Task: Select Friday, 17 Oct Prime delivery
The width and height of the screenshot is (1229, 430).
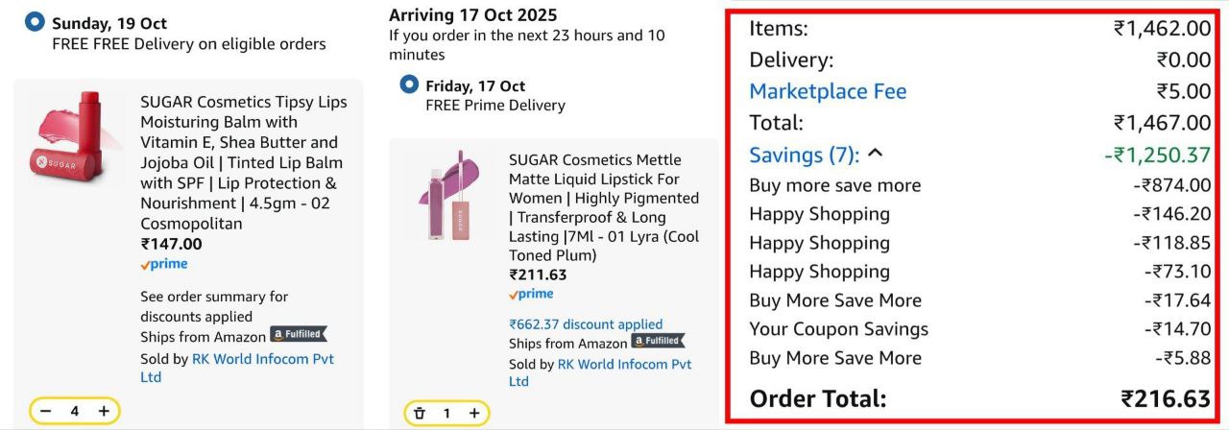Action: [409, 84]
